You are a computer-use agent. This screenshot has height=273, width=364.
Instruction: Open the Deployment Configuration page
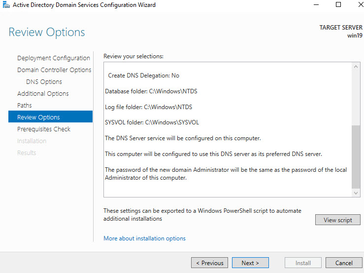[53, 58]
